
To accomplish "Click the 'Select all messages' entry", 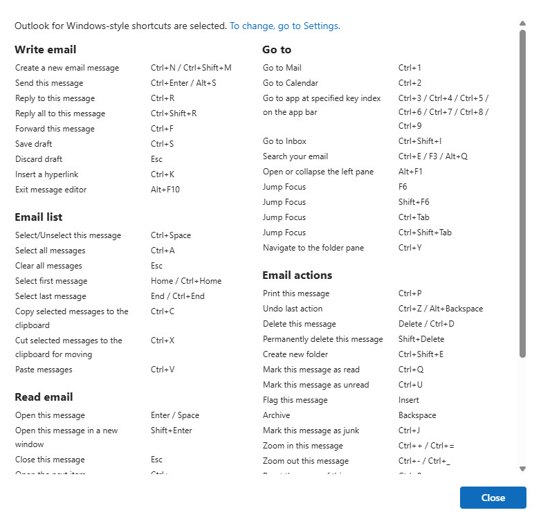I will (50, 251).
